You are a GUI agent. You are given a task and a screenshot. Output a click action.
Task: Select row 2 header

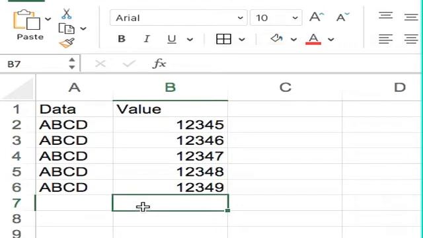tap(17, 125)
